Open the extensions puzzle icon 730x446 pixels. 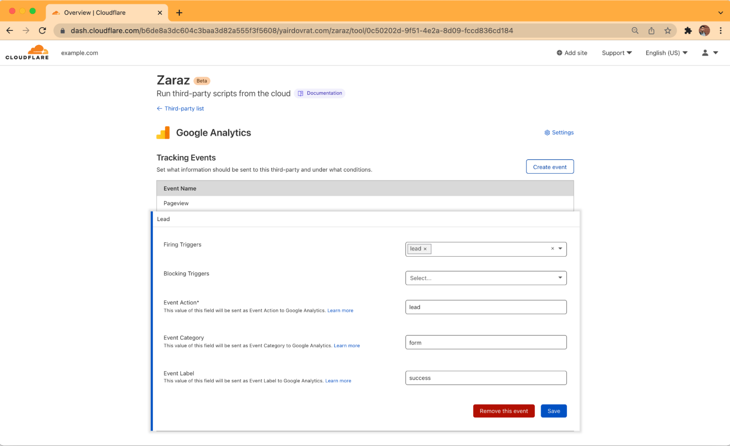688,30
